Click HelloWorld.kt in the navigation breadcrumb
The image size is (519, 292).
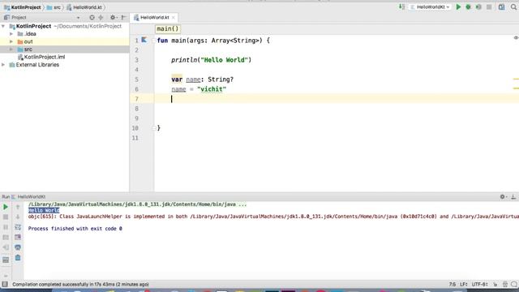pyautogui.click(x=84, y=7)
